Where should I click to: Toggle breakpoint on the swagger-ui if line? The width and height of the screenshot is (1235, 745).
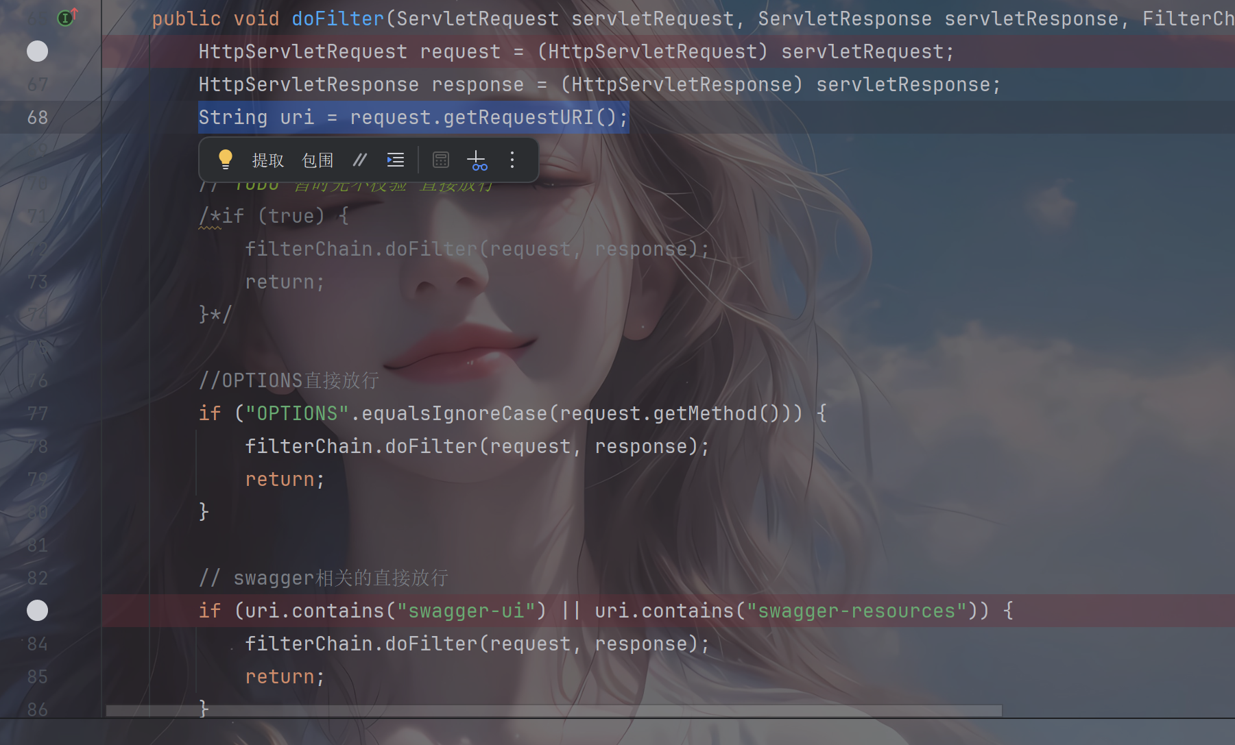pyautogui.click(x=37, y=611)
